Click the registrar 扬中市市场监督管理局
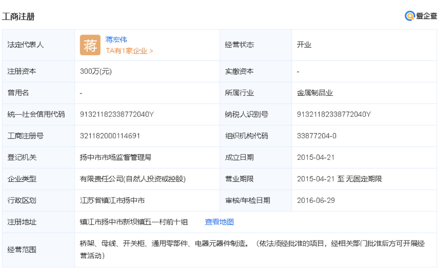Viewport: 444px width, 275px height. (x=115, y=157)
